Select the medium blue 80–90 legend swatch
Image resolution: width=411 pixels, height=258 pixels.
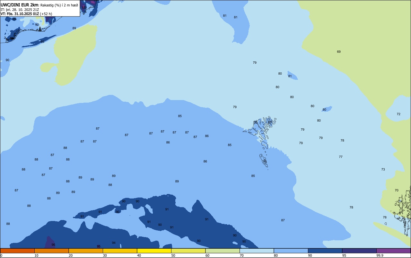coord(291,251)
